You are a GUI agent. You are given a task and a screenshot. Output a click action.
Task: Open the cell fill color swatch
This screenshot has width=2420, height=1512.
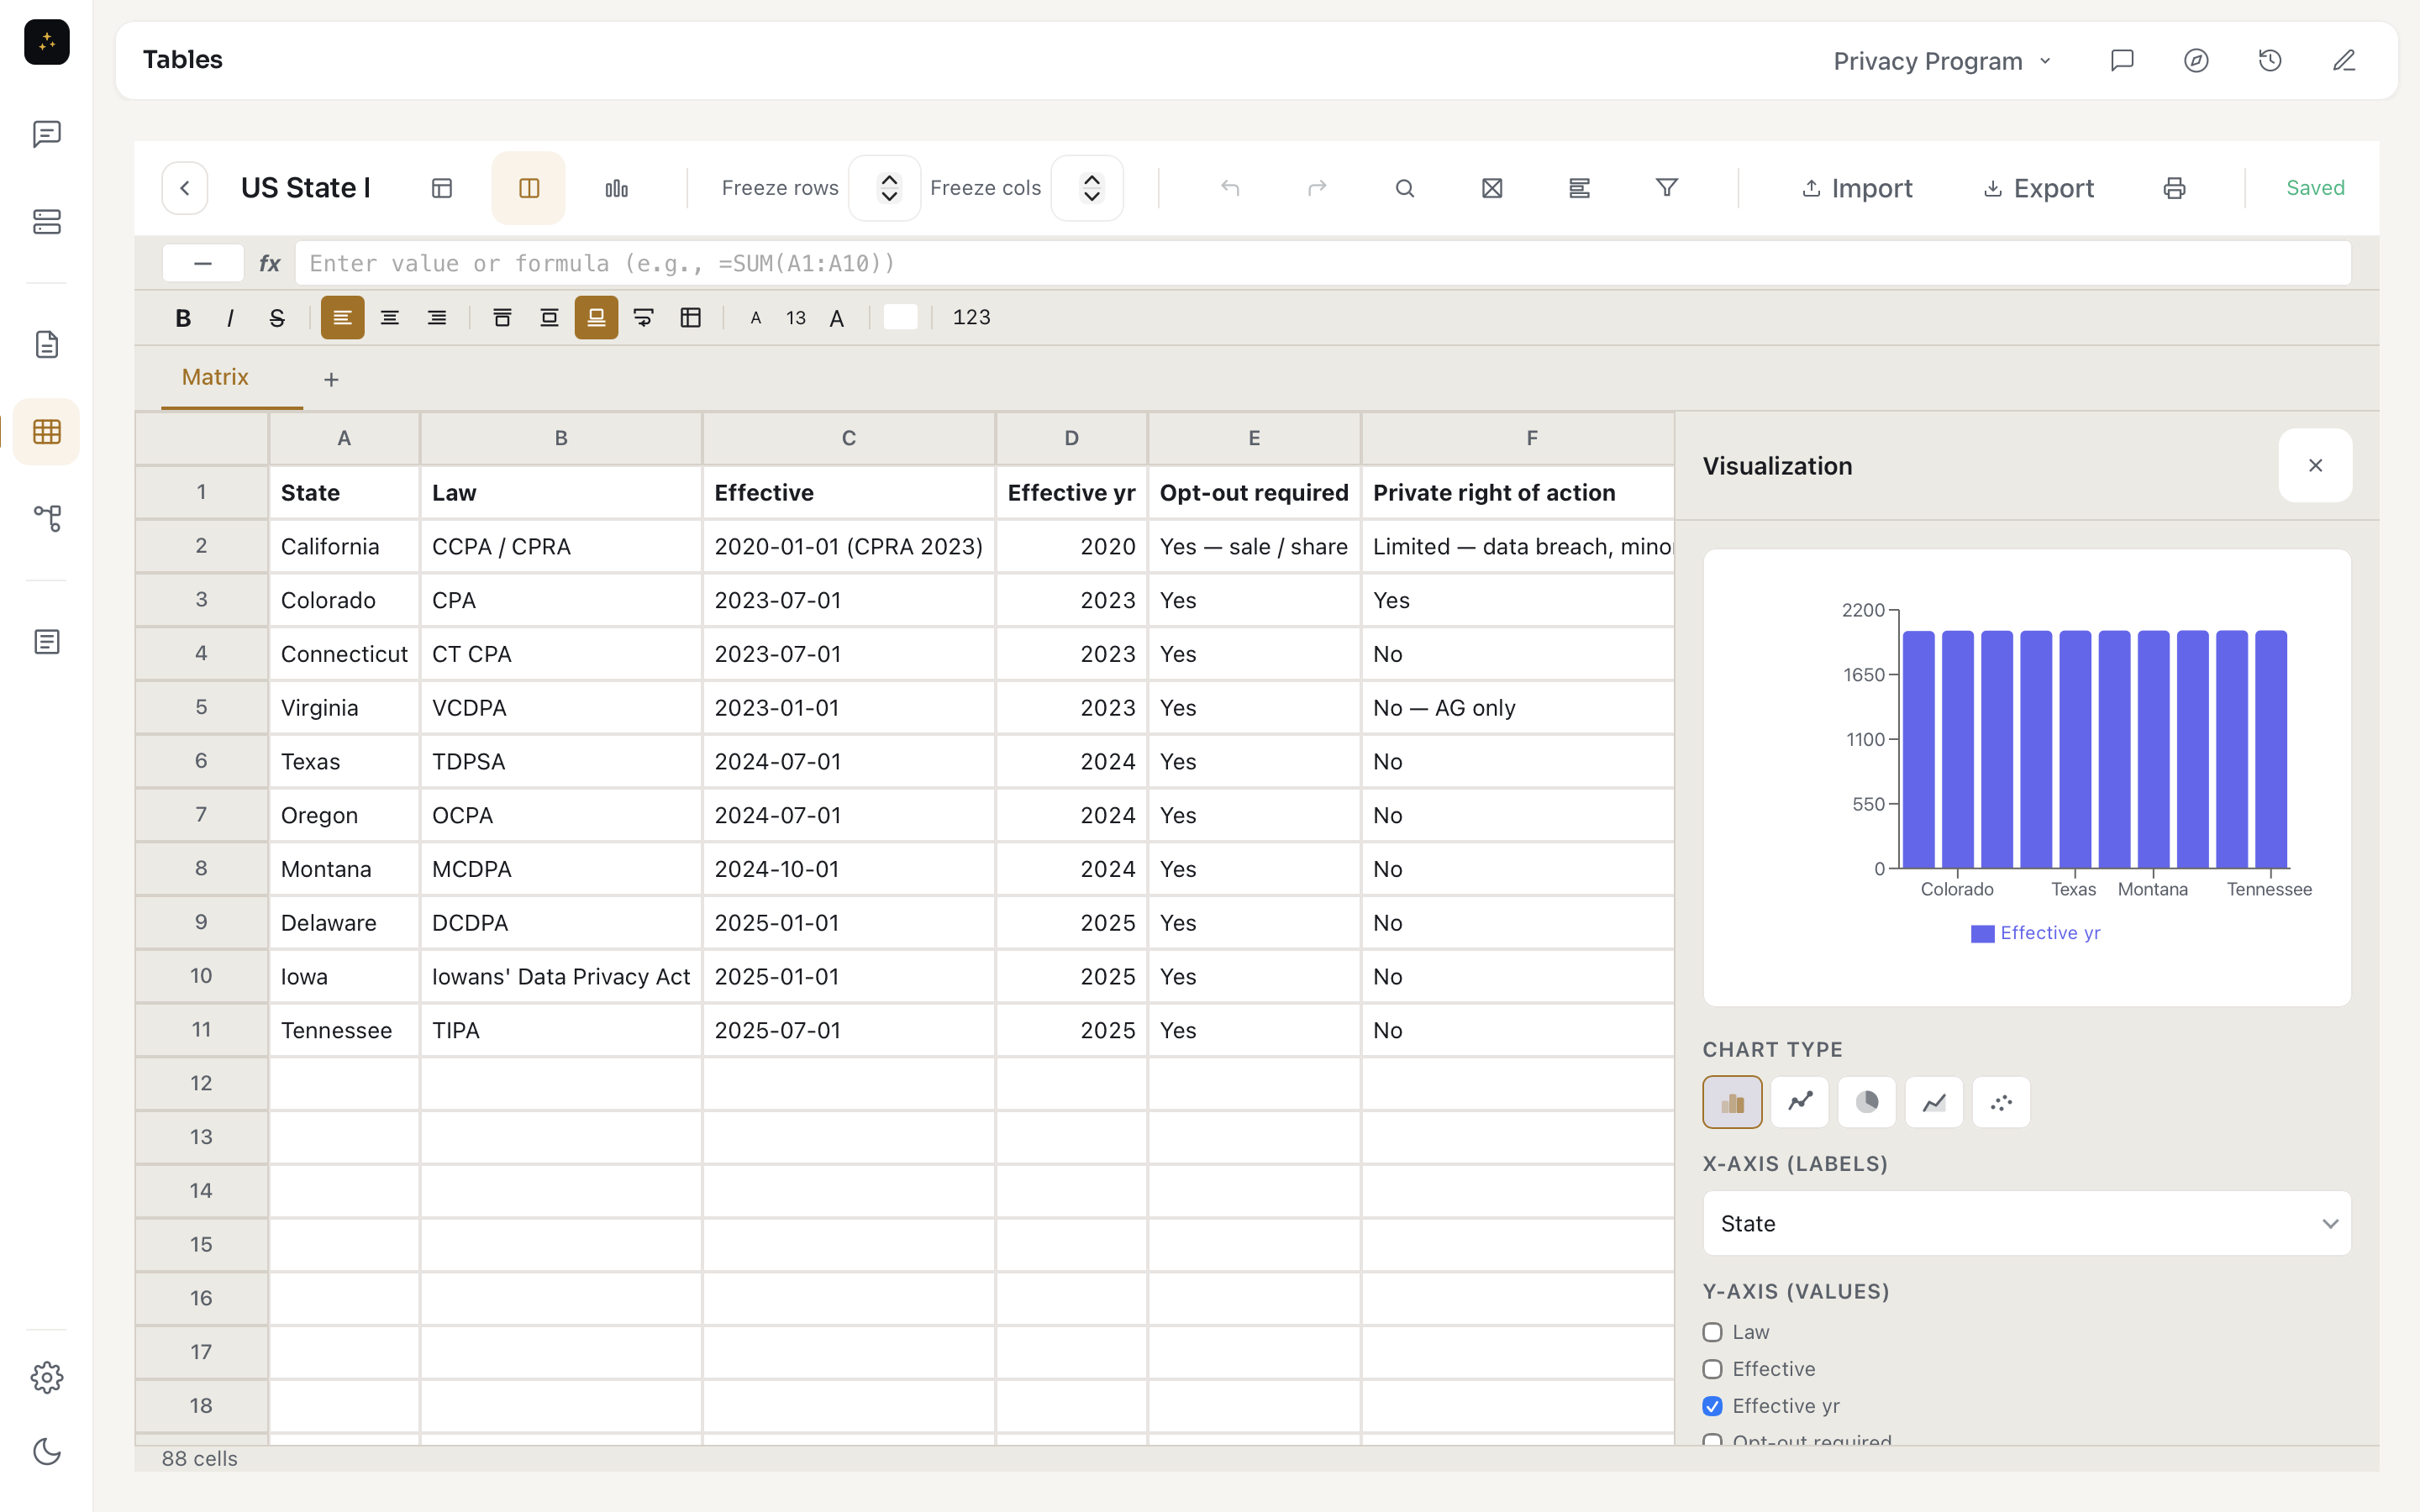pos(900,318)
